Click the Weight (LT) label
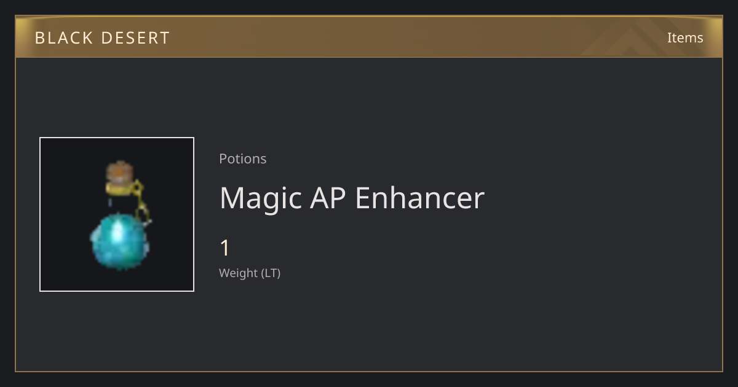The width and height of the screenshot is (738, 387). click(x=250, y=273)
